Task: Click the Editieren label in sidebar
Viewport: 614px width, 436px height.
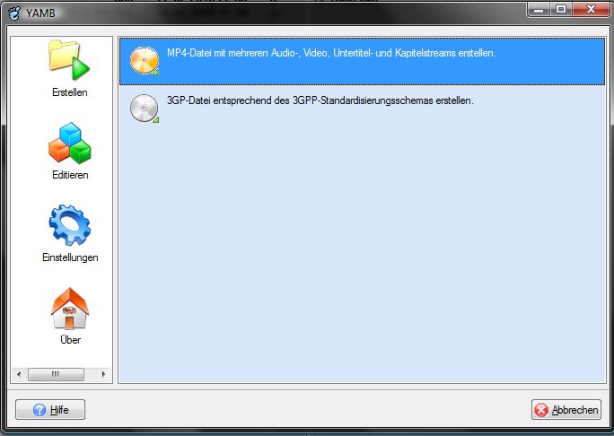Action: [70, 175]
